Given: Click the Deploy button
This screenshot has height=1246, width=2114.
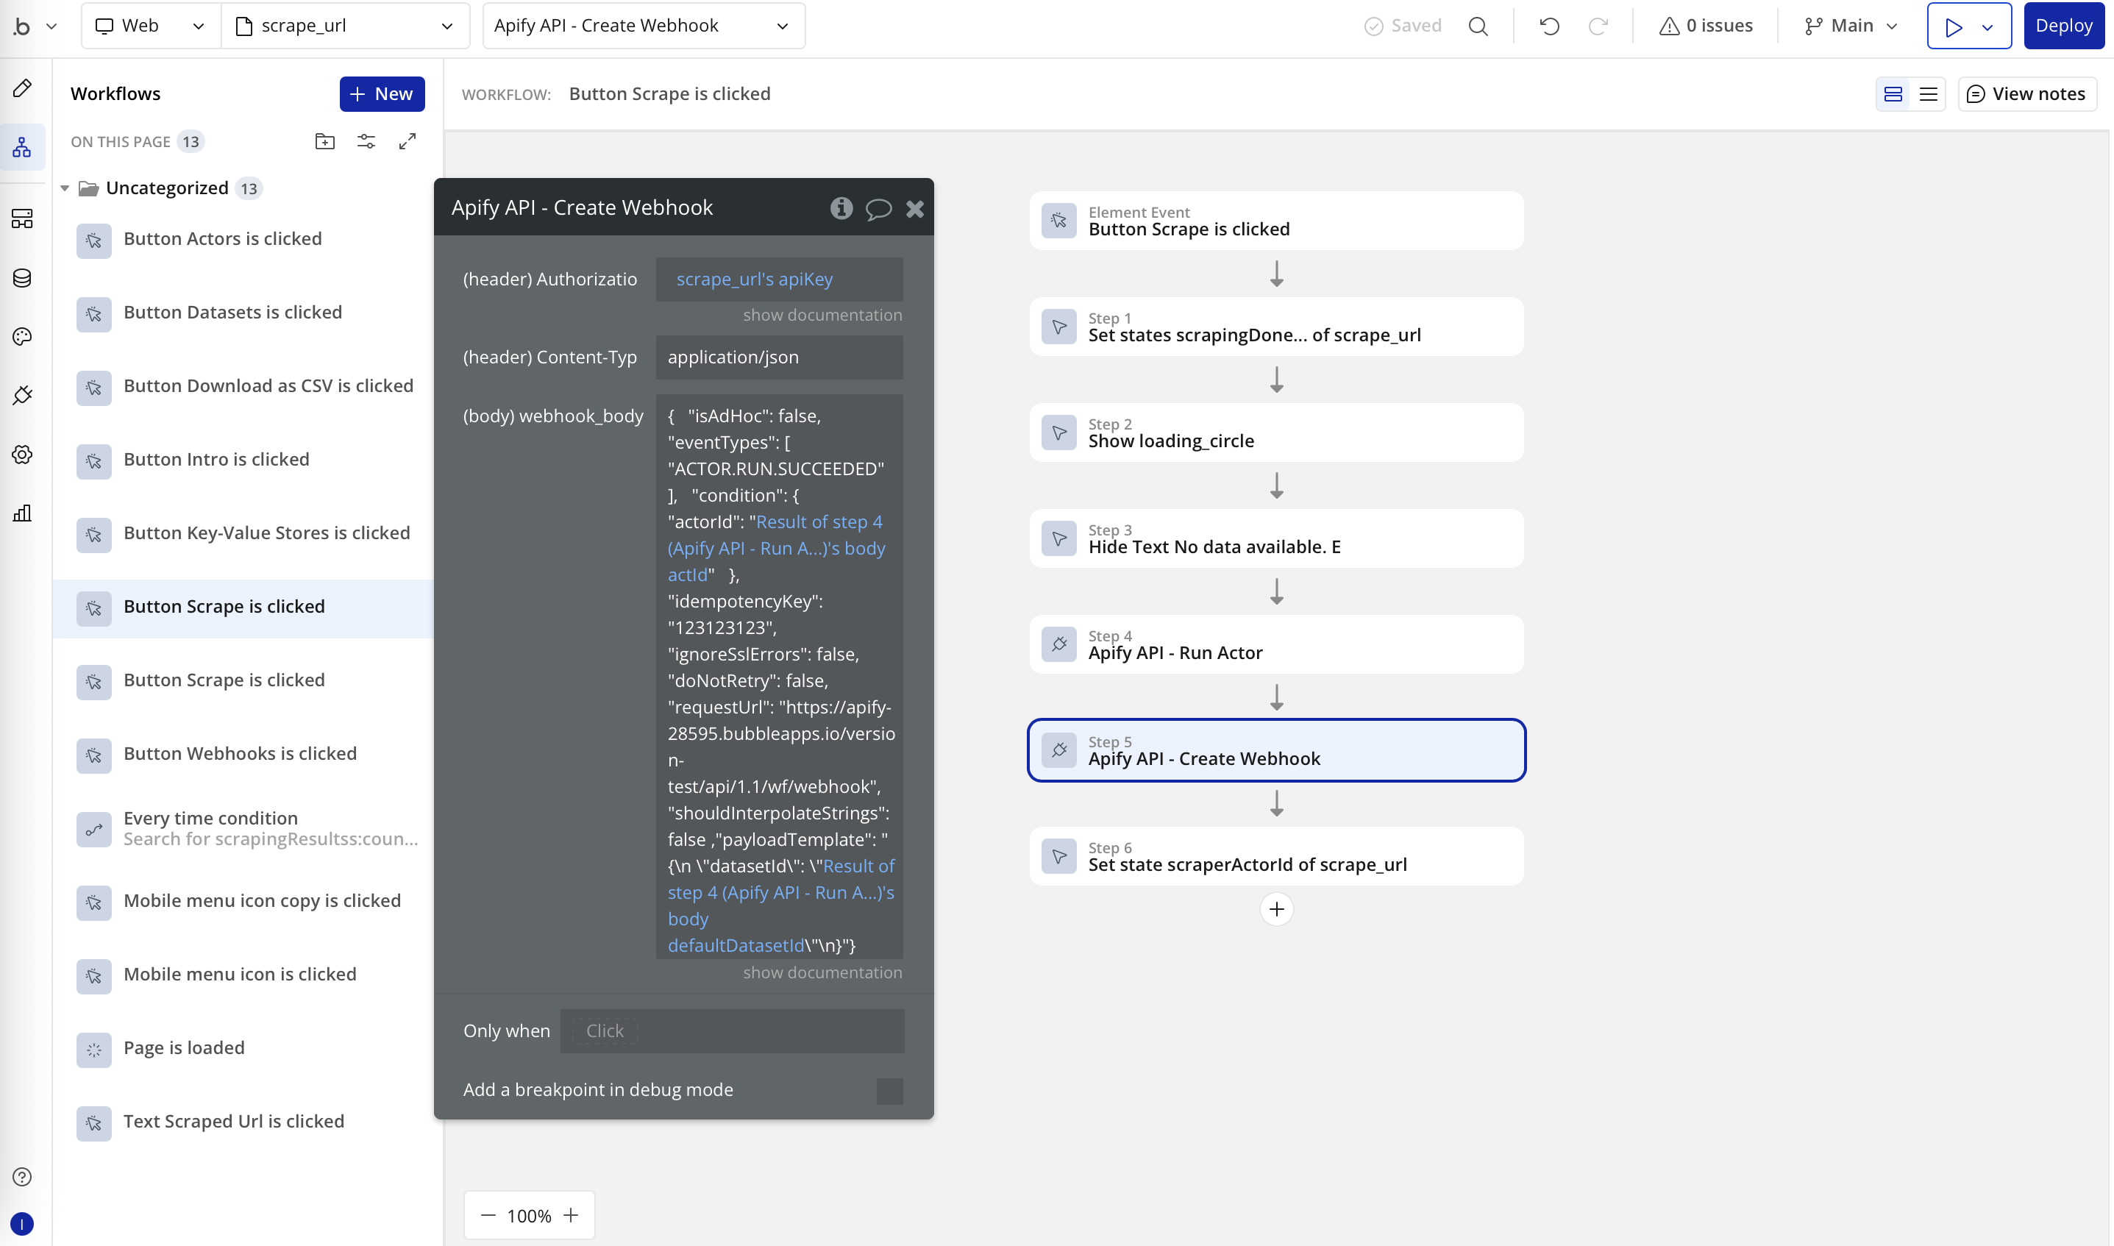Looking at the screenshot, I should tap(2064, 25).
